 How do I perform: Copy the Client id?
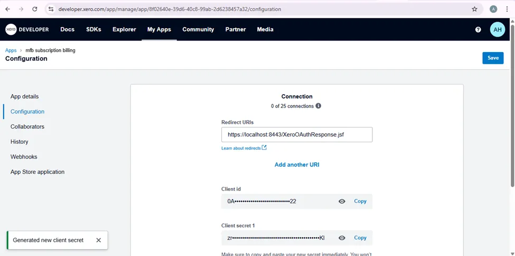tap(360, 201)
